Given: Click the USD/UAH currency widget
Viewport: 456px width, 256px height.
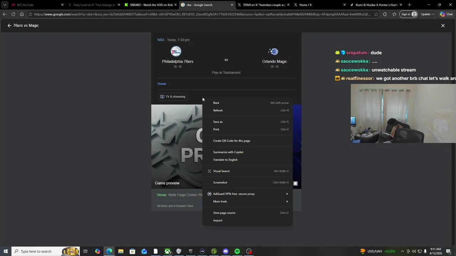Looking at the screenshot, I should point(378,251).
